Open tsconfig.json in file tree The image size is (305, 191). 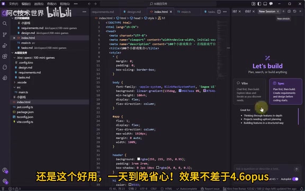point(25,117)
